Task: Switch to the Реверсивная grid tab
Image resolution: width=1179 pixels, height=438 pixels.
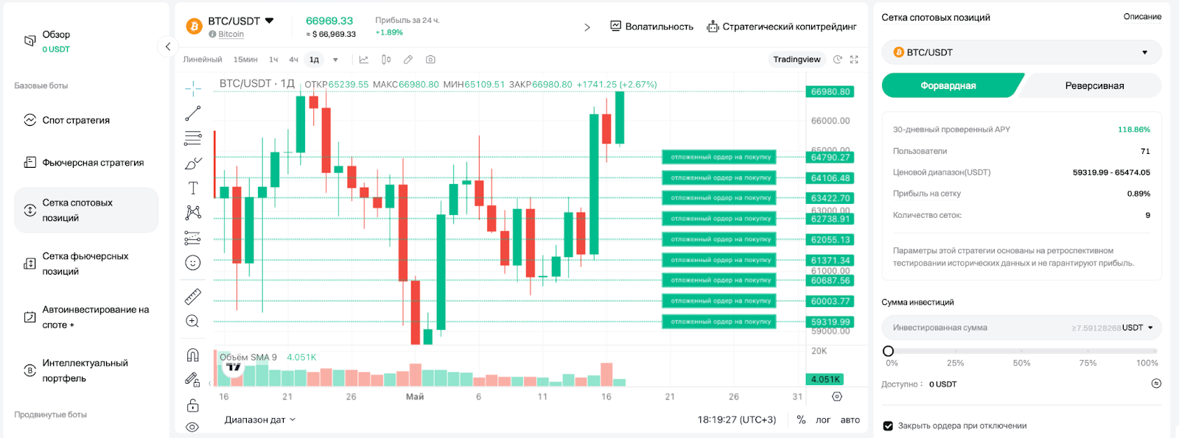Action: [x=1094, y=85]
